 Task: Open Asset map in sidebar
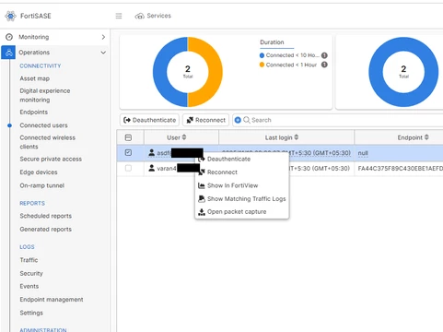[x=35, y=78]
